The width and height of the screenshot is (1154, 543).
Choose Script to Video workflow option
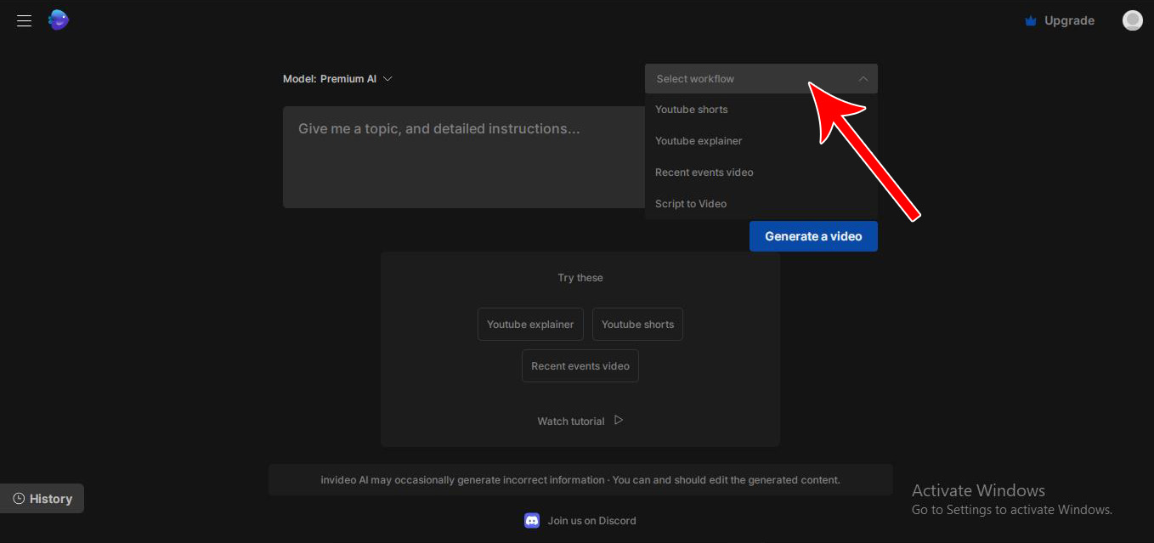click(691, 204)
